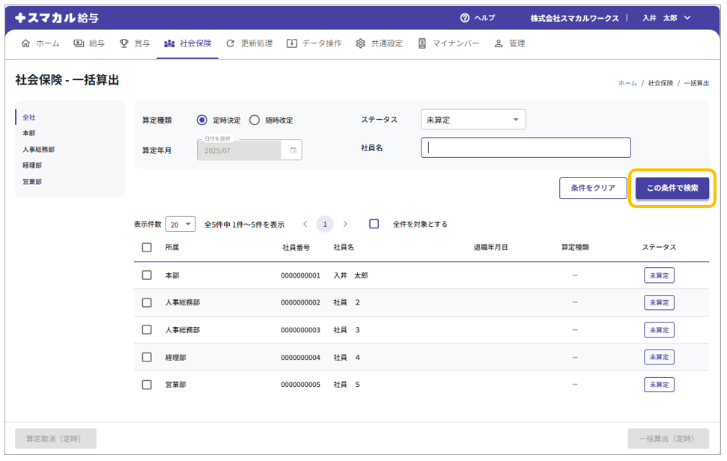This screenshot has width=727, height=461.
Task: Expand the 表示件数 dropdown set to 20
Action: click(180, 224)
